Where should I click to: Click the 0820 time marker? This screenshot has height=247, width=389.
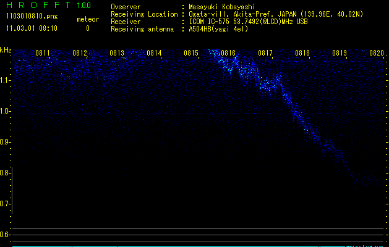point(377,53)
